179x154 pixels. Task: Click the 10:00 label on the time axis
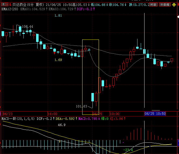(115, 114)
